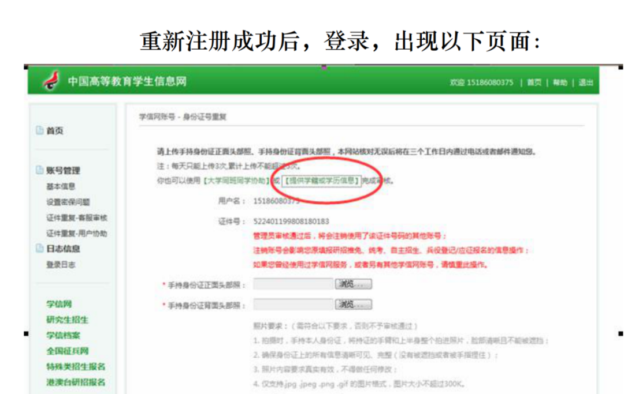Click the ID number 522401199808180183
The image size is (624, 394).
pyautogui.click(x=291, y=221)
